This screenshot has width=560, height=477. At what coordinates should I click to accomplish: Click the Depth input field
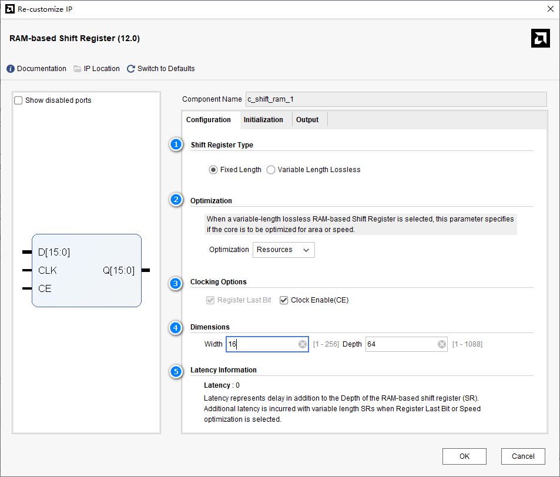[400, 344]
